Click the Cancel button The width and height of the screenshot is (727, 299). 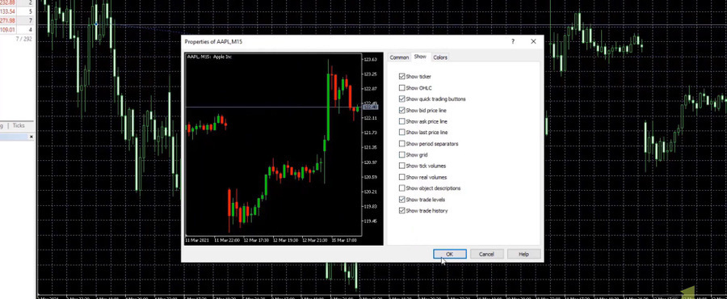486,254
